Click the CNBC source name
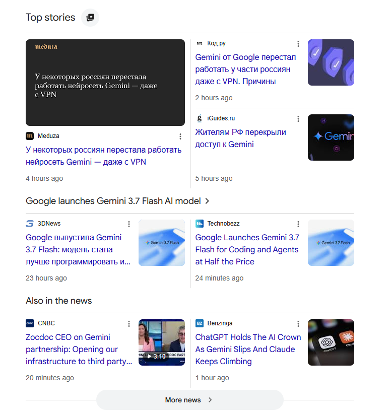Viewport: 391px width, 420px height. click(46, 323)
